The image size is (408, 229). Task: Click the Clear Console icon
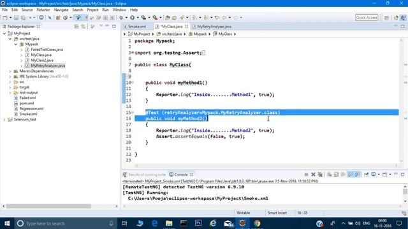pyautogui.click(x=329, y=174)
